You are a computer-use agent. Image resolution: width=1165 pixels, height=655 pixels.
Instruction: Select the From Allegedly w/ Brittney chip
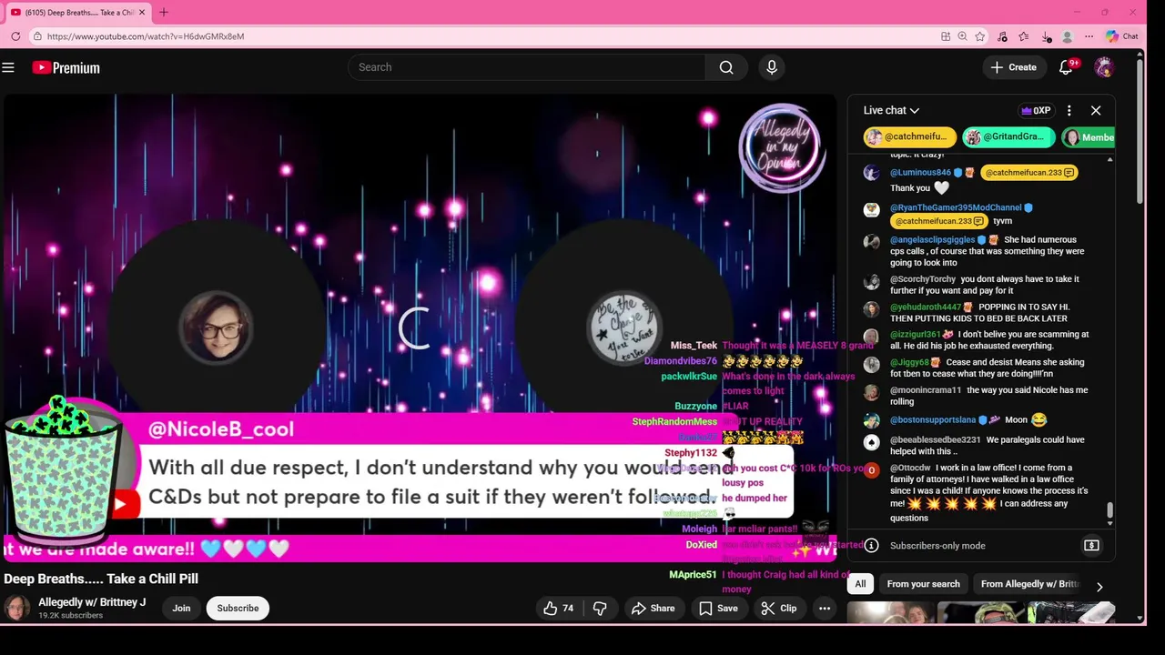click(x=1029, y=584)
